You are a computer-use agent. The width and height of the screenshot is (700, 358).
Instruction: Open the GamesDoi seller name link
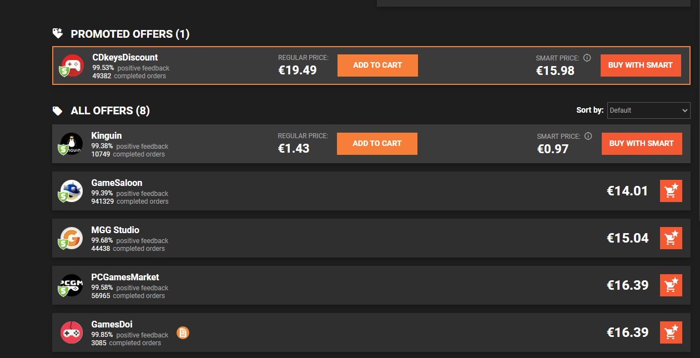(112, 325)
